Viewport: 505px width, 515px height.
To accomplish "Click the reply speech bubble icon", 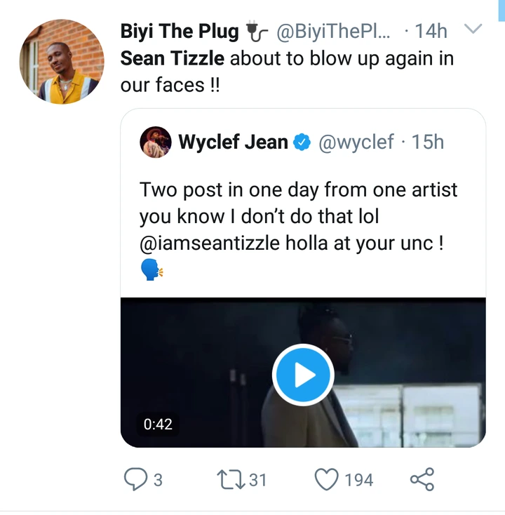I will (x=133, y=479).
